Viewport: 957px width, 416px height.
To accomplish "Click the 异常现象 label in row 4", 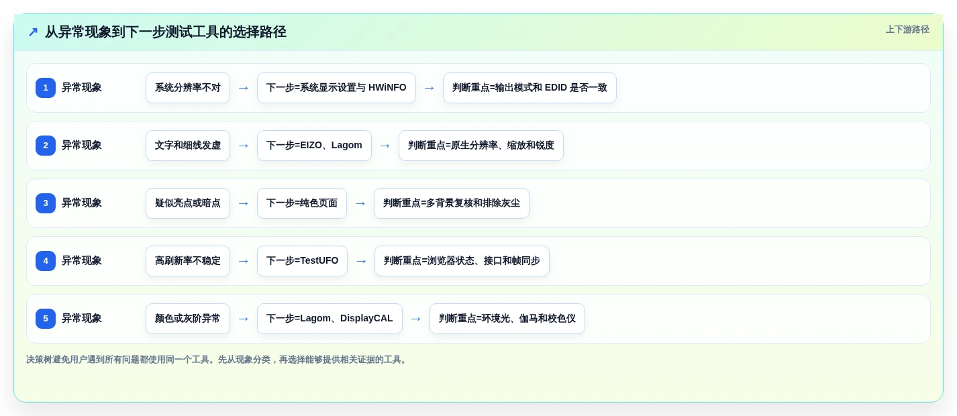I will 82,261.
